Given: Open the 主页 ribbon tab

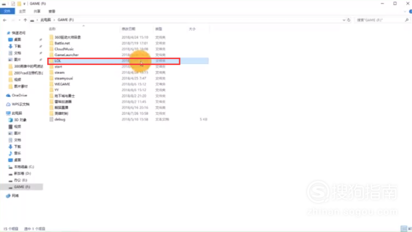Looking at the screenshot, I should coord(23,11).
